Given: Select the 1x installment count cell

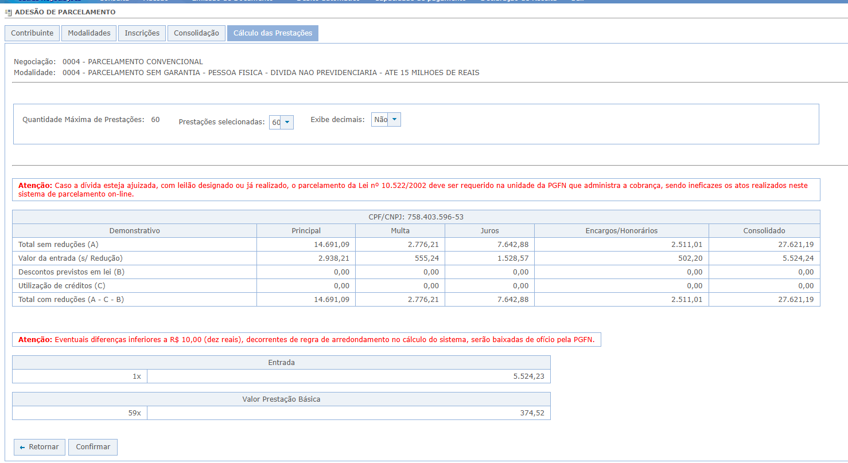Looking at the screenshot, I should [x=80, y=376].
